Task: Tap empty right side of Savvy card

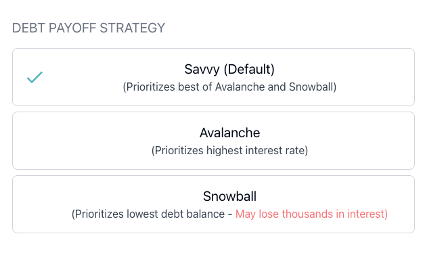Action: point(377,77)
